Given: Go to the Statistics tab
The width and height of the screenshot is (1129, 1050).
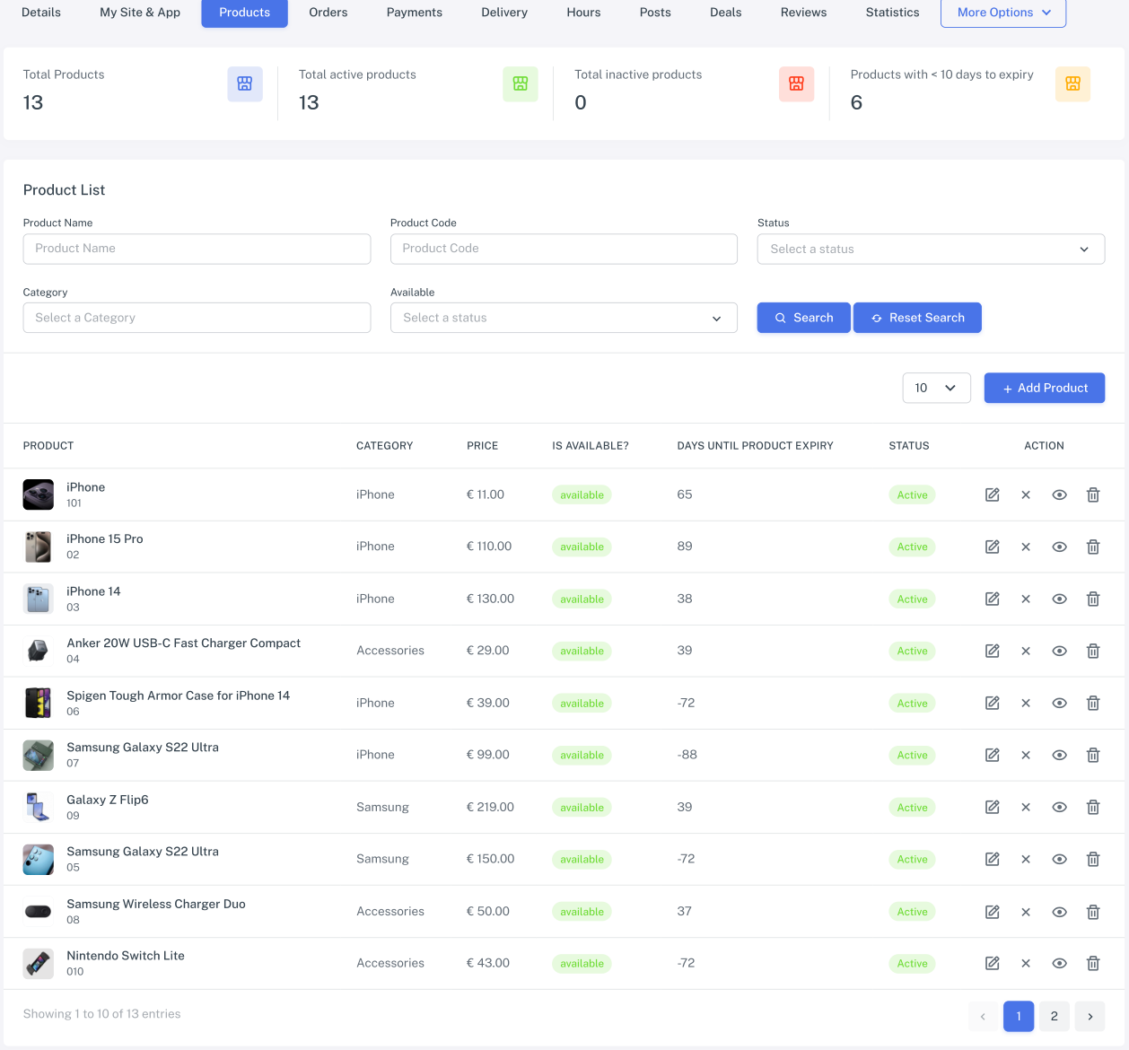Looking at the screenshot, I should [x=892, y=13].
